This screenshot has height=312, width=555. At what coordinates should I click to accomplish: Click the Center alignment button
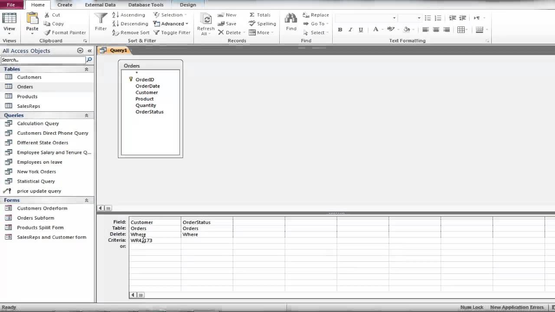(x=436, y=30)
